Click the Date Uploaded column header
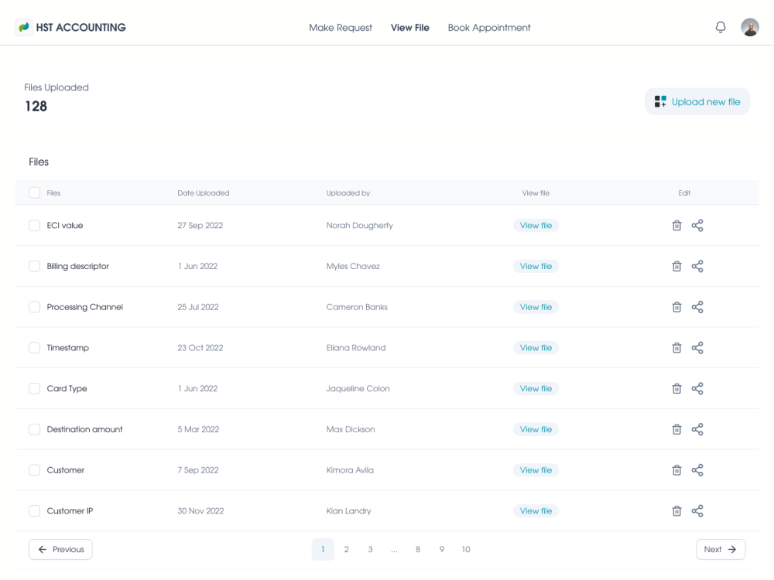The image size is (774, 580). [204, 193]
